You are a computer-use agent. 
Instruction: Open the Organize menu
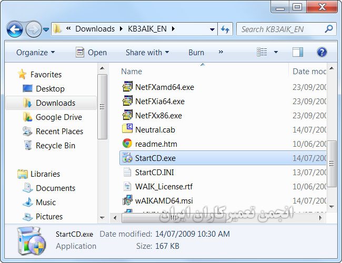(x=36, y=53)
